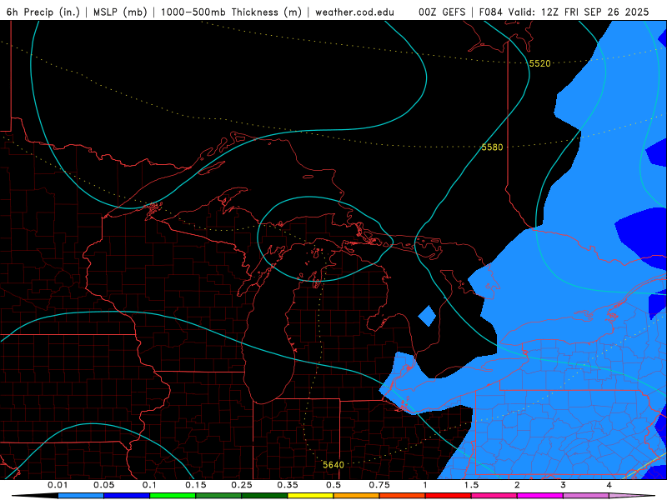Screen dimensions: 667x500
Task: Click the 0.5 legend value
Action: coord(333,485)
